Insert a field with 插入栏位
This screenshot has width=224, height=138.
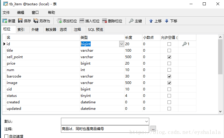pos(89,21)
